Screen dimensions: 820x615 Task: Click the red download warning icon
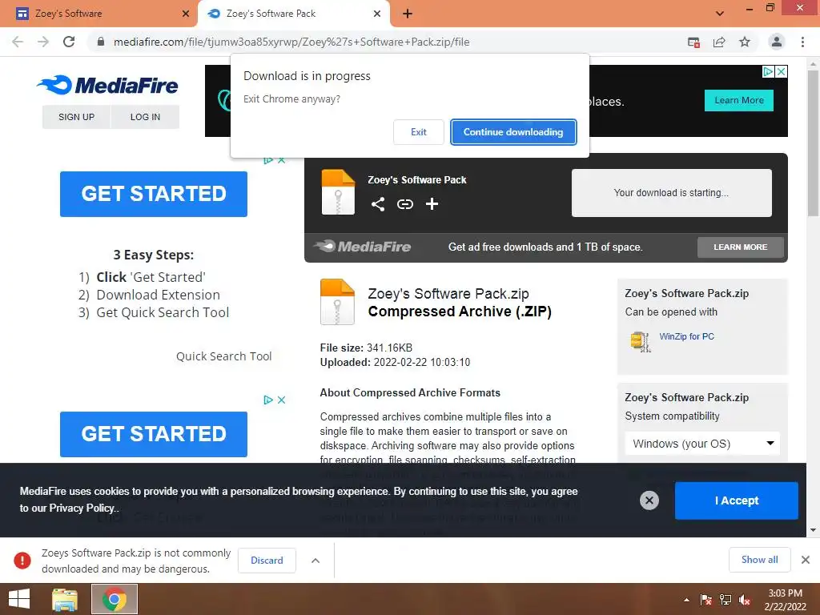22,560
